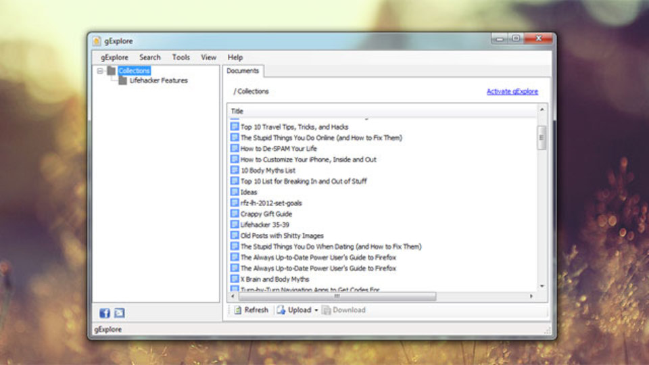Select 'Top 10 Travel Tips, Tricks, and Hacks'
The width and height of the screenshot is (649, 365).
294,127
